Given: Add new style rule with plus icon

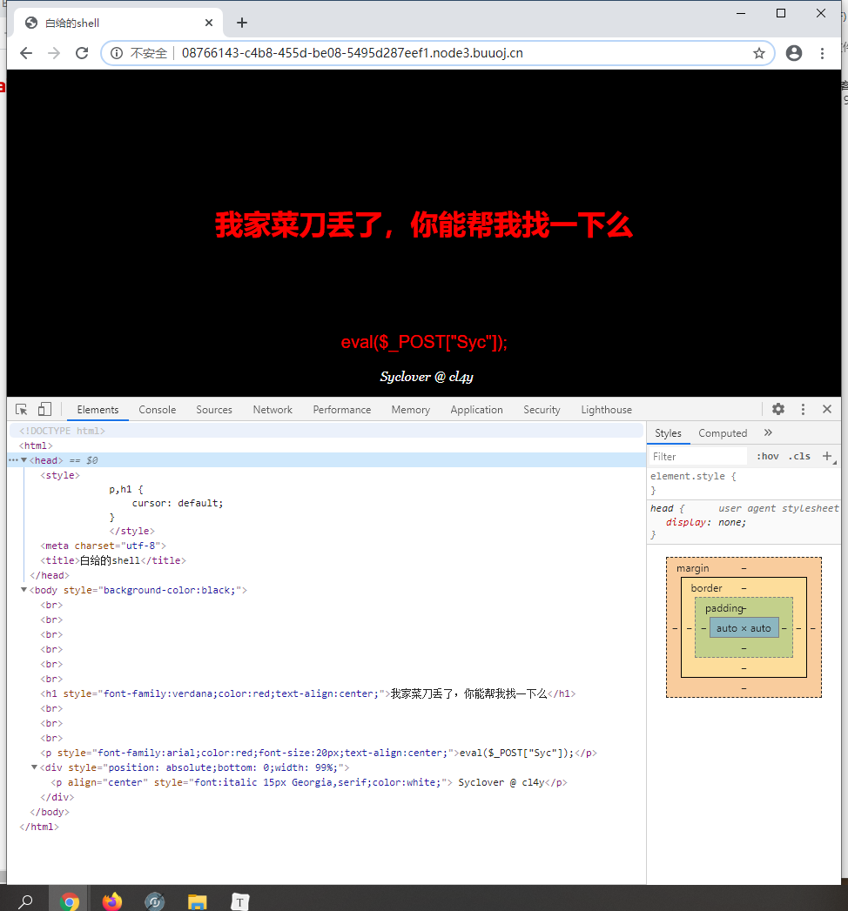Looking at the screenshot, I should tap(827, 456).
